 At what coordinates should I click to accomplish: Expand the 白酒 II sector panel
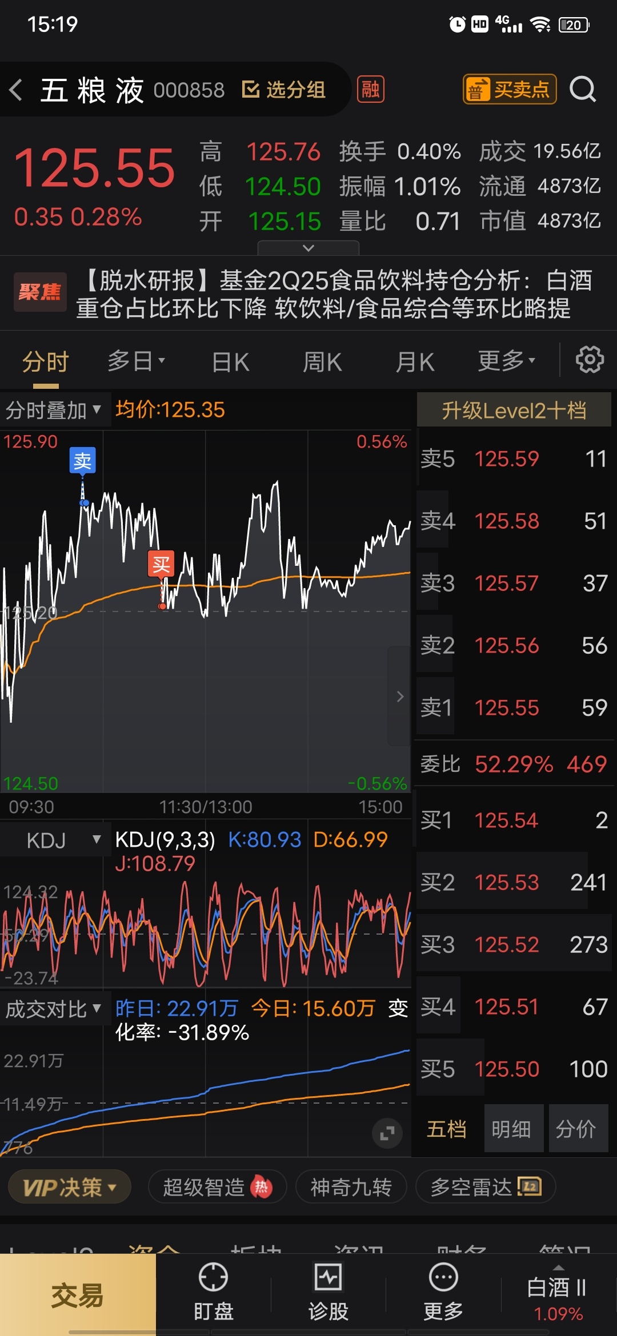(558, 1293)
